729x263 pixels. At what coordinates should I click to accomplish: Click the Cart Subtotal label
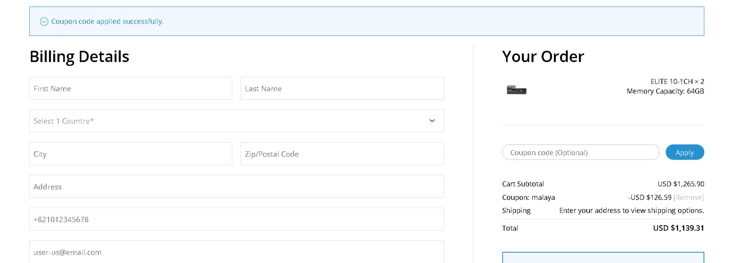523,184
